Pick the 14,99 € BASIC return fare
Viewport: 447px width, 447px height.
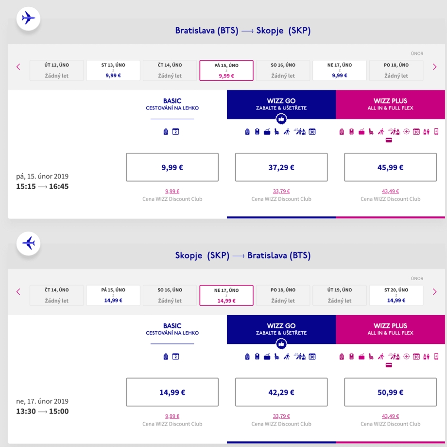[172, 392]
